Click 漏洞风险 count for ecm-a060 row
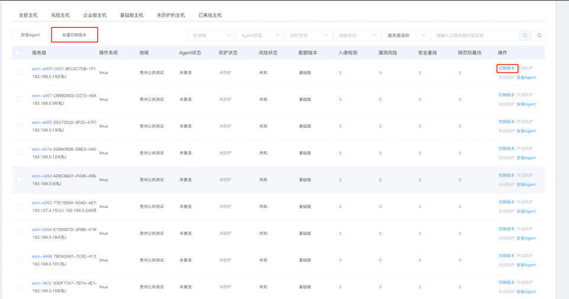The height and width of the screenshot is (299, 569). [x=380, y=126]
